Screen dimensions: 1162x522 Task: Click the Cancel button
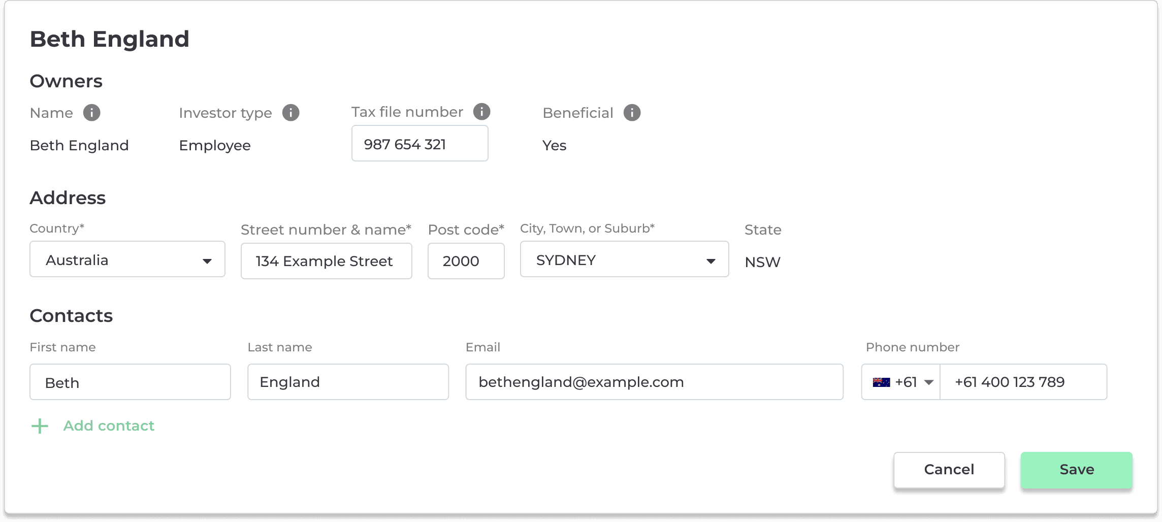pyautogui.click(x=949, y=470)
